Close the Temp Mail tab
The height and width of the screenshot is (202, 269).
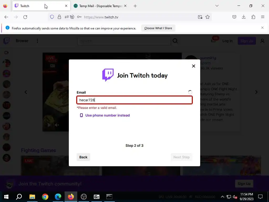[x=125, y=6]
